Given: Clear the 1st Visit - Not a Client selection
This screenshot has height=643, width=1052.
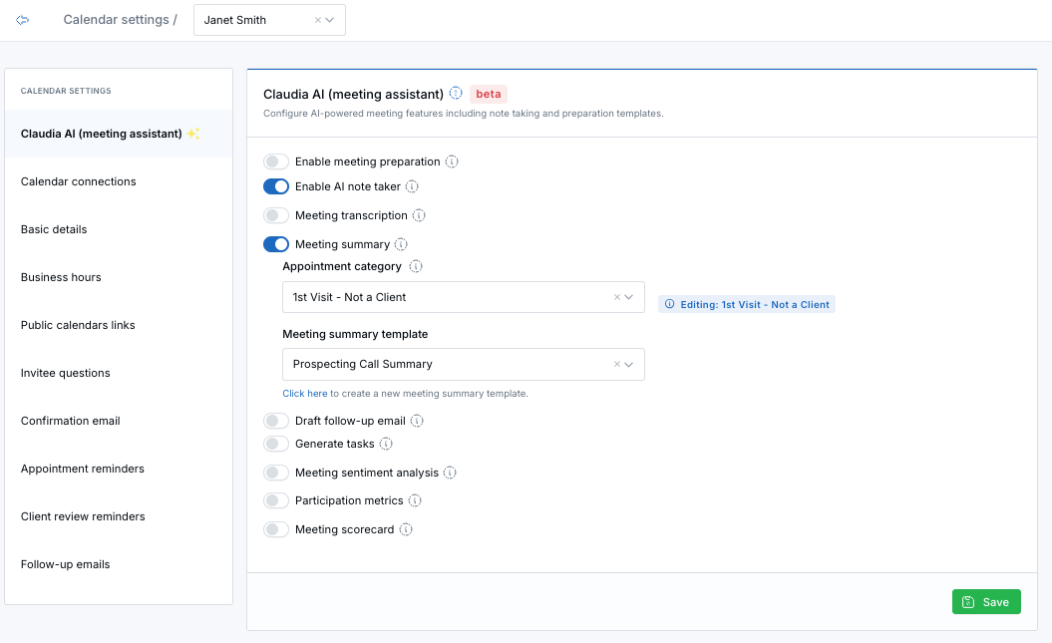Looking at the screenshot, I should pyautogui.click(x=617, y=296).
